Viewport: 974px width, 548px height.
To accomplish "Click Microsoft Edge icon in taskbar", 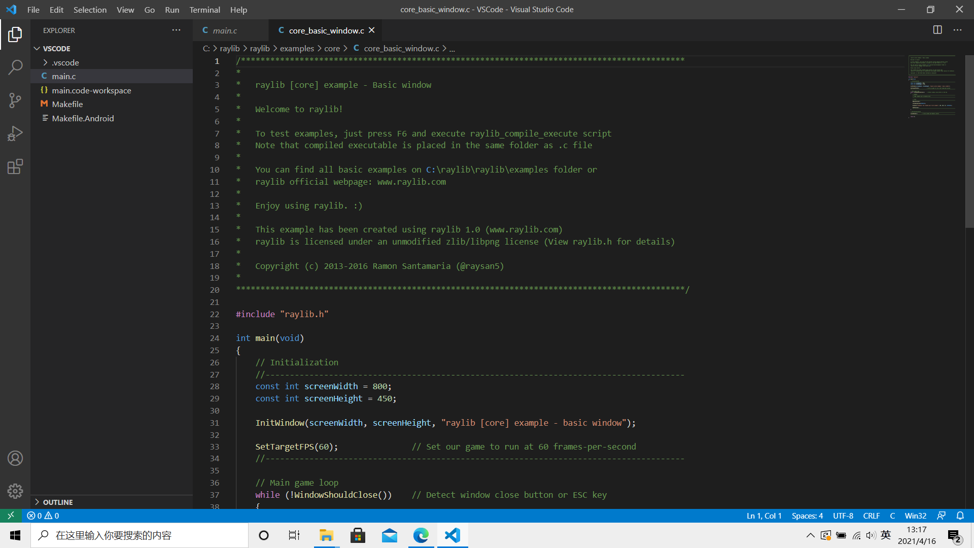I will 421,535.
